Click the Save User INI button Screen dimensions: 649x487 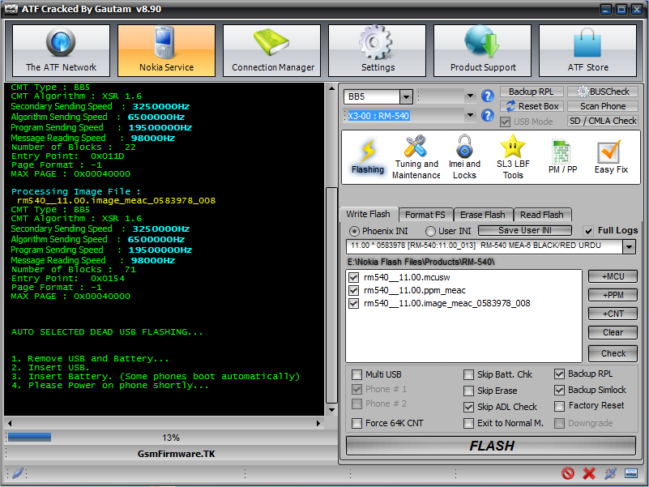(525, 230)
